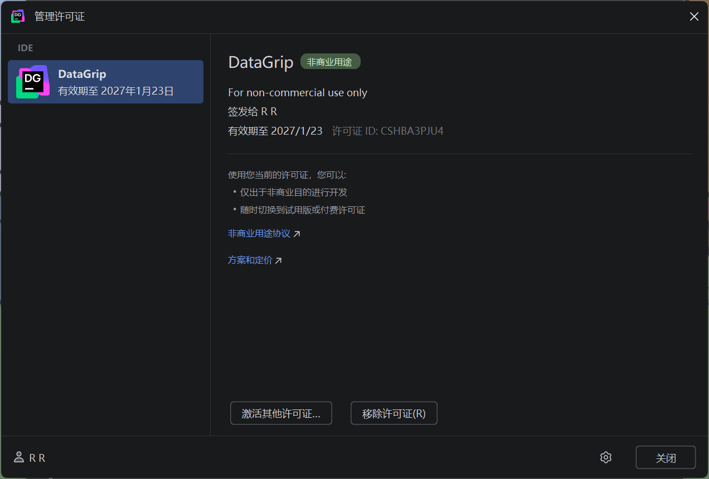
Task: Click the 移除许可证(R) button
Action: click(394, 413)
